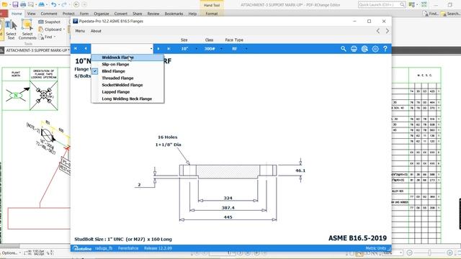Open the Comment ribbon tab
The width and height of the screenshot is (461, 259).
click(x=49, y=14)
